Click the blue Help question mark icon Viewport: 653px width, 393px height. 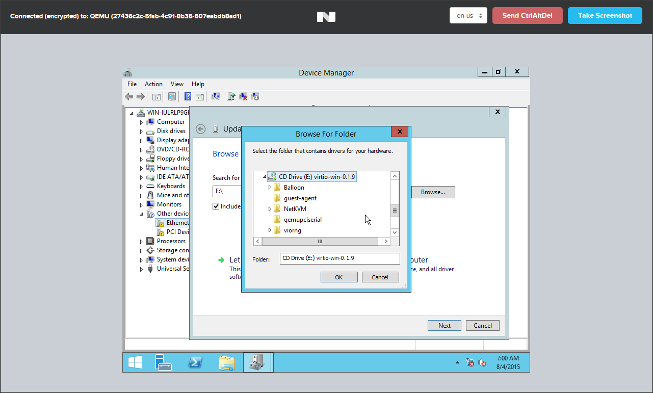click(x=188, y=96)
